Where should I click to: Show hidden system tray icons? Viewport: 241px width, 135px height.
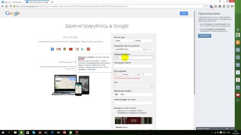coord(212,132)
